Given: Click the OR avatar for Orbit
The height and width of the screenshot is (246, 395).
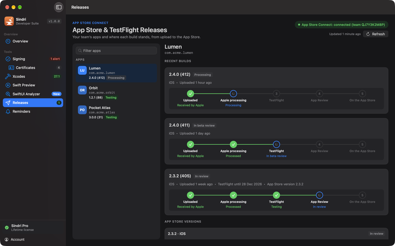Looking at the screenshot, I should [82, 90].
